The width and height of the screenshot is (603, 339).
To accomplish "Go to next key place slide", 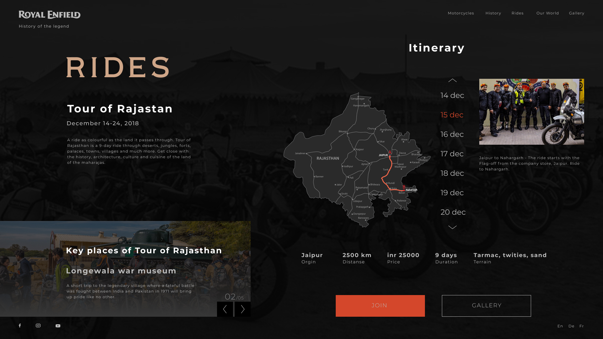I will [242, 309].
